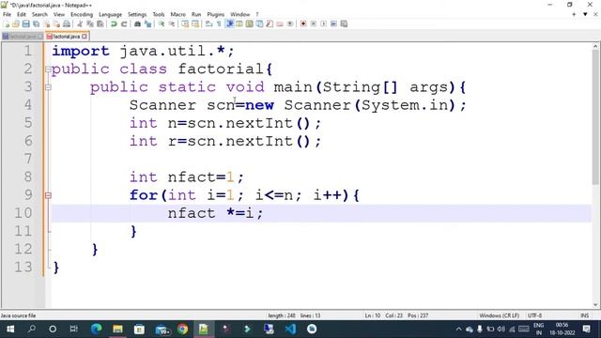
Task: Open the Language menu
Action: (x=110, y=14)
